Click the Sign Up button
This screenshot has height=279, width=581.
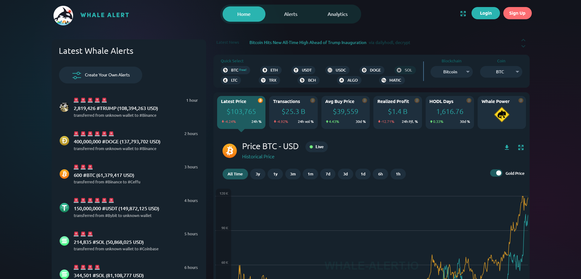click(517, 13)
